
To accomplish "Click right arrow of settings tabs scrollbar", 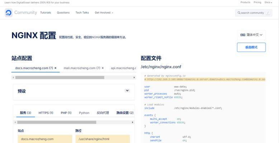I will tap(132, 122).
